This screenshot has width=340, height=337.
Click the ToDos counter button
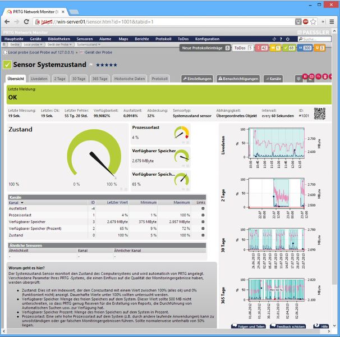(243, 48)
